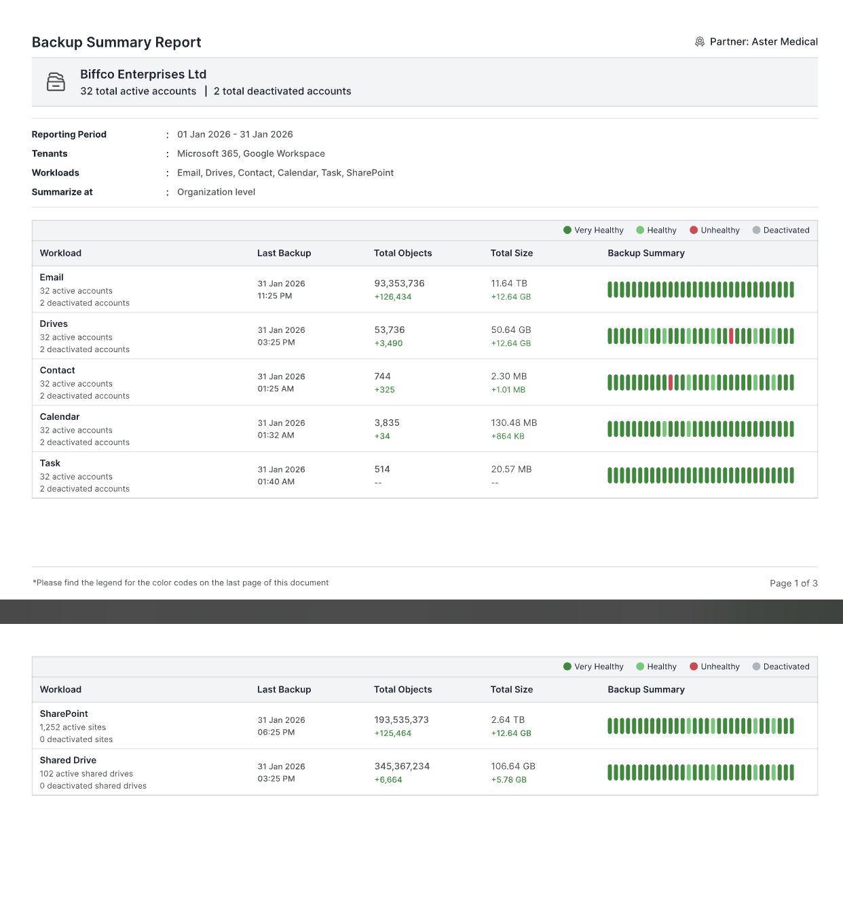
Task: Open the Shared Drive workload entry
Action: tap(68, 760)
